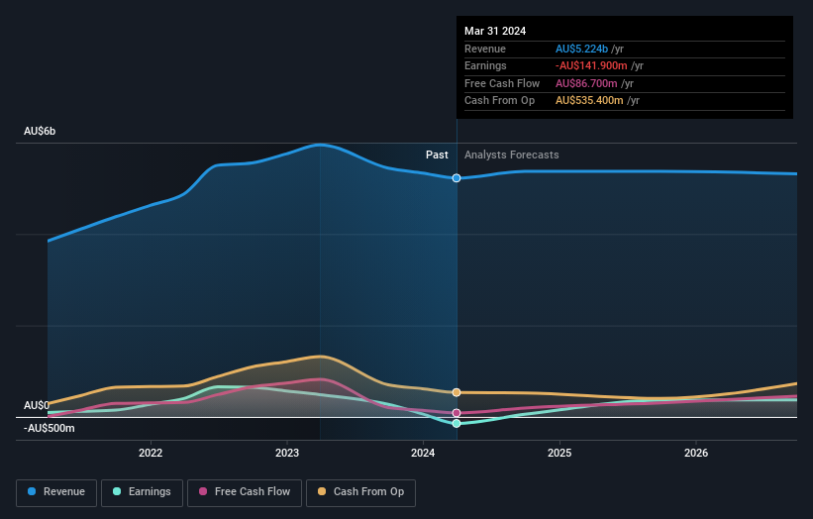Image resolution: width=813 pixels, height=519 pixels.
Task: Click the Mar 31 2024 tooltip date
Action: 495,31
